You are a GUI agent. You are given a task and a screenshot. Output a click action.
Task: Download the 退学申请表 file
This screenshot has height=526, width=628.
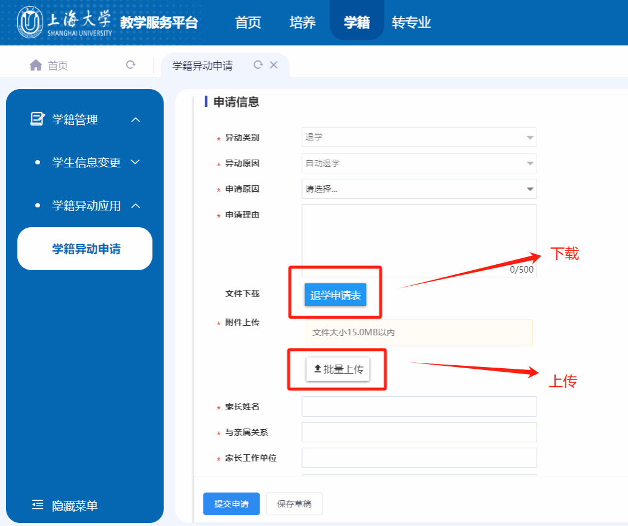coord(336,295)
